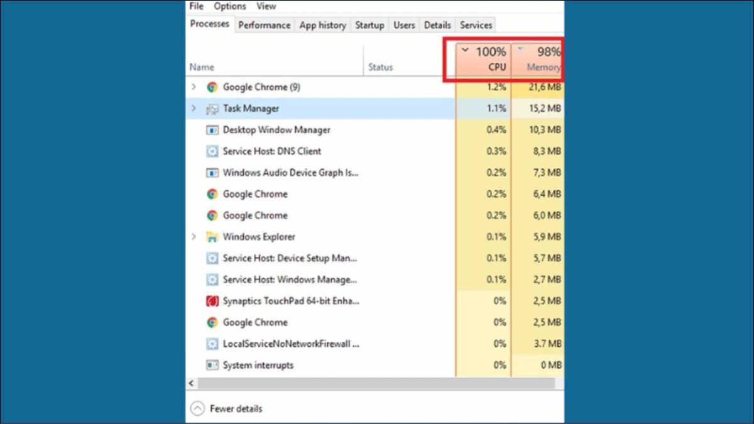Switch to the Startup tab
Viewport: 754px width, 424px height.
coord(369,25)
